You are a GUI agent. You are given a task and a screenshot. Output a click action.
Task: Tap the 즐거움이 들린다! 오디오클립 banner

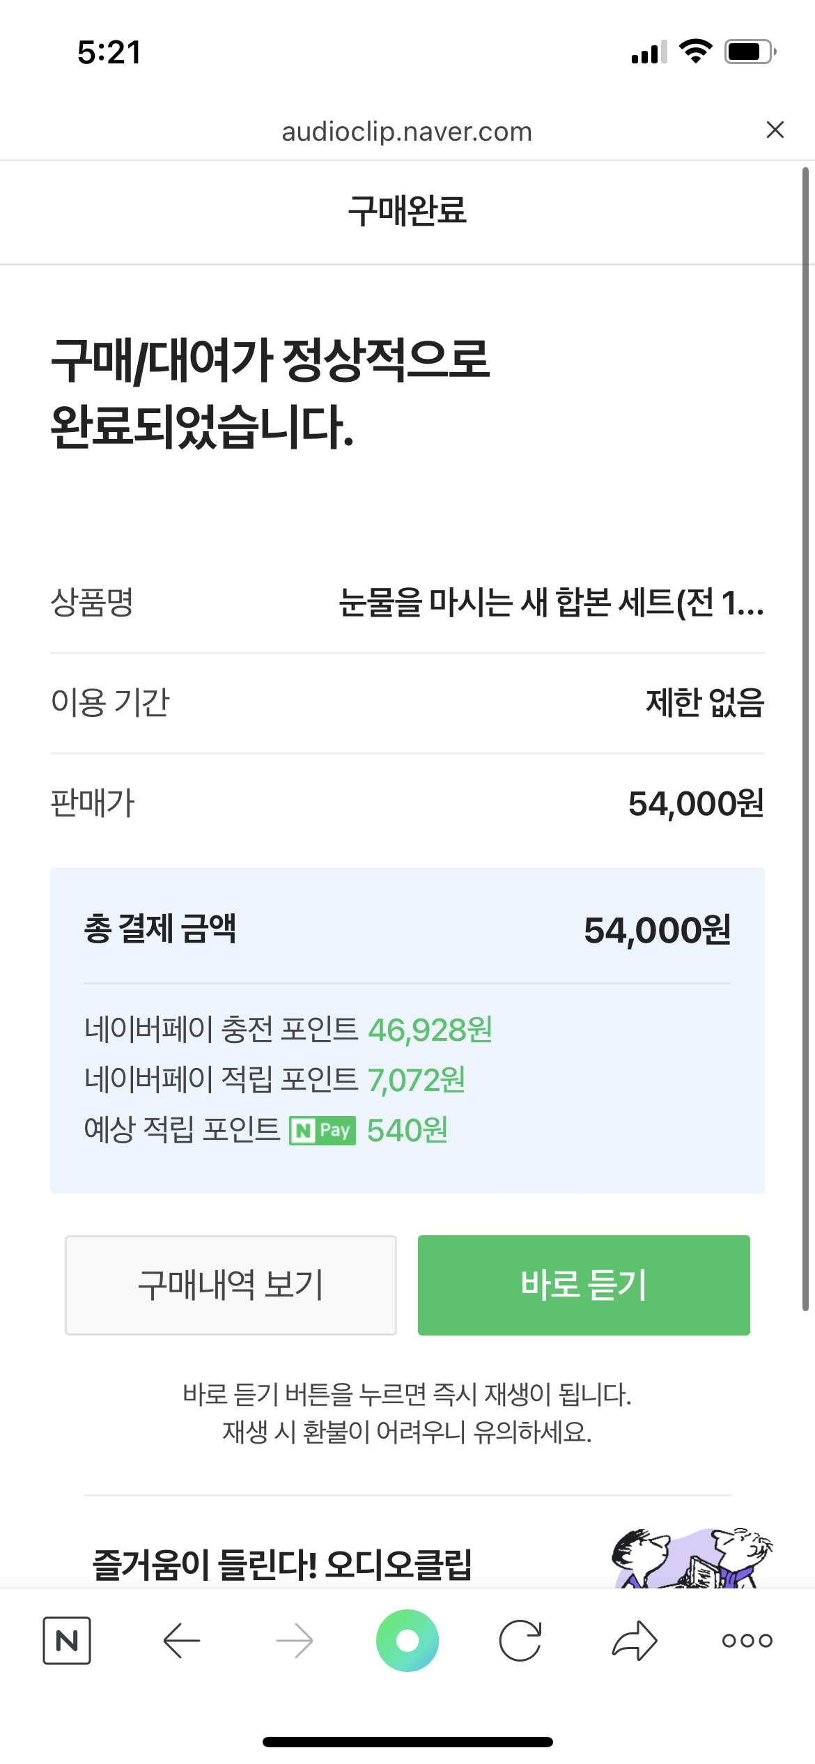(x=283, y=1564)
